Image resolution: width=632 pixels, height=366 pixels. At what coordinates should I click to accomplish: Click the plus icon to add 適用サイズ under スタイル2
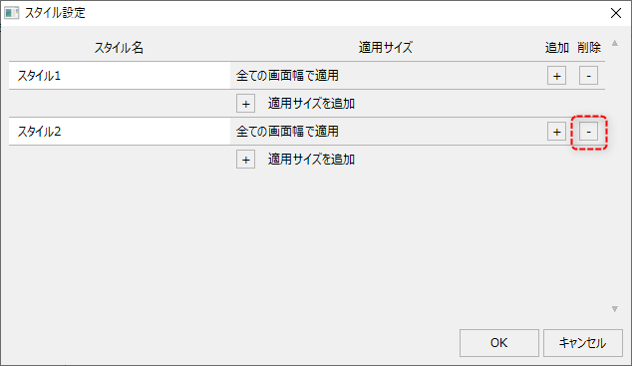click(245, 160)
